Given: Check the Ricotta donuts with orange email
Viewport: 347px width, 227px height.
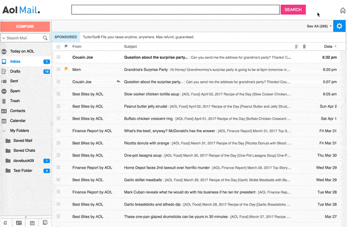Looking at the screenshot, I should tap(58, 143).
